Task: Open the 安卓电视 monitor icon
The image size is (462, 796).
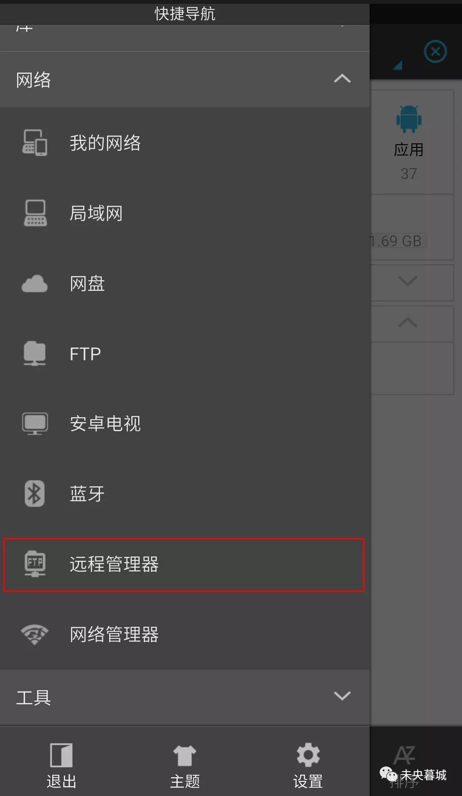Action: pyautogui.click(x=35, y=424)
